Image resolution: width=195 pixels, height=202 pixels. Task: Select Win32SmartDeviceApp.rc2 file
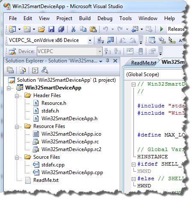(71, 149)
